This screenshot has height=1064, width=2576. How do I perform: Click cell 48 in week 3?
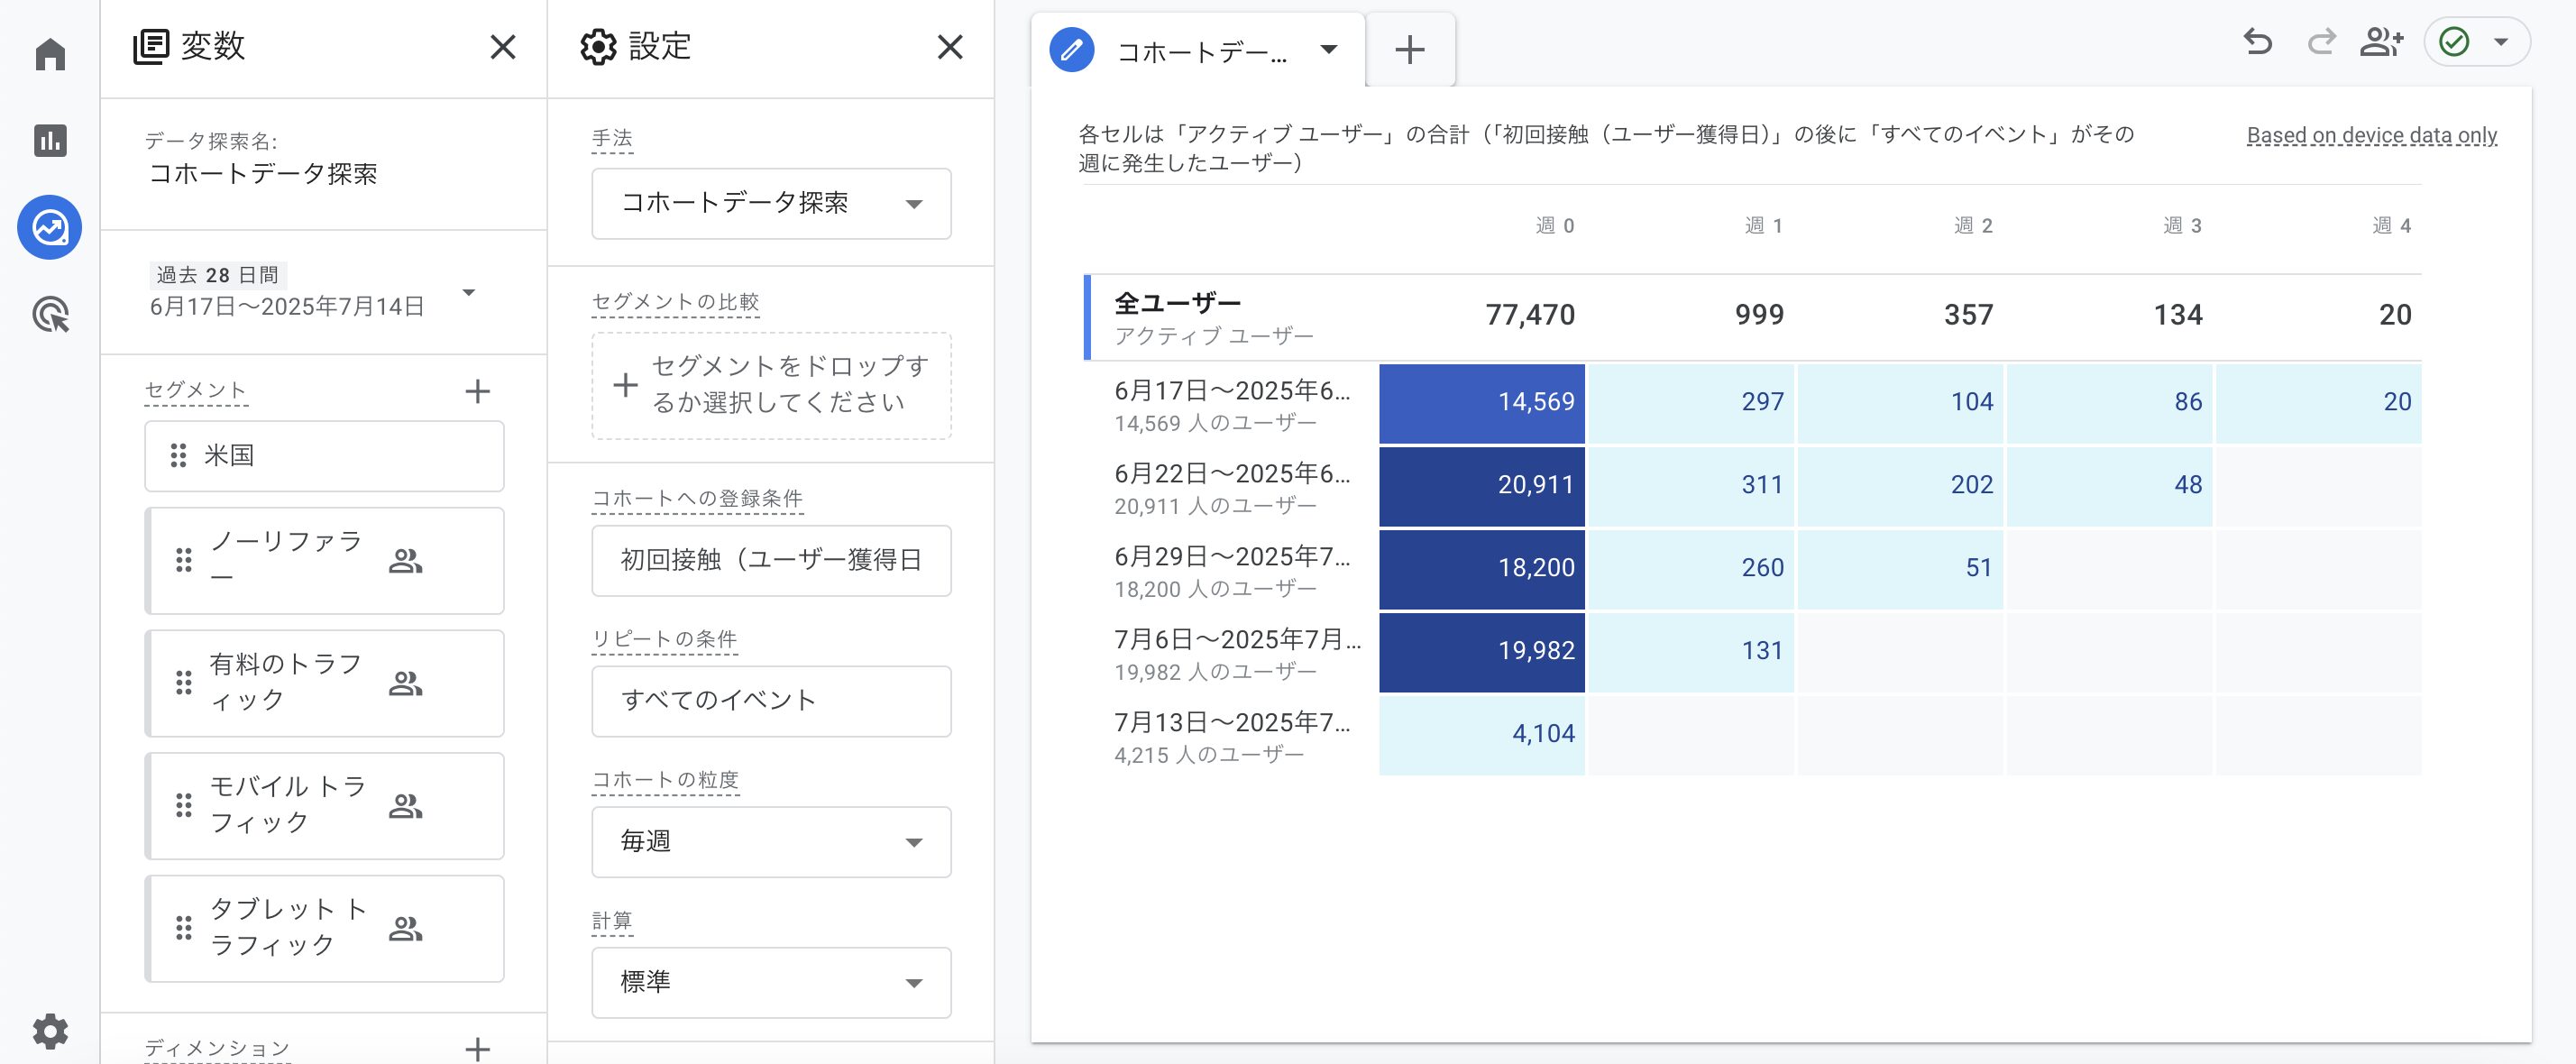(x=2109, y=486)
